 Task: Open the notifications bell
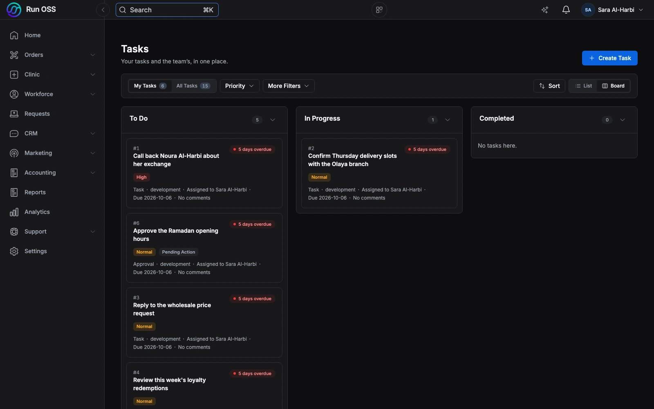[566, 10]
